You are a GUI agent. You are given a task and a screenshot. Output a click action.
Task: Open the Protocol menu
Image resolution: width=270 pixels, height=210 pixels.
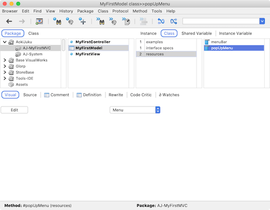pos(120,11)
